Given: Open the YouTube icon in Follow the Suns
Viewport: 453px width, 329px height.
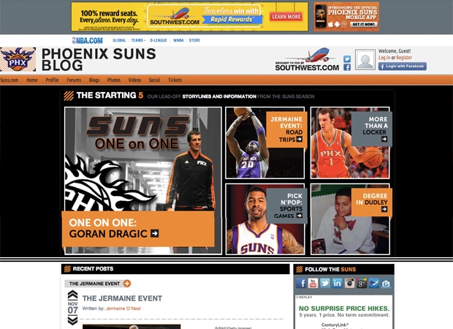Looking at the screenshot, I should coord(313,284).
